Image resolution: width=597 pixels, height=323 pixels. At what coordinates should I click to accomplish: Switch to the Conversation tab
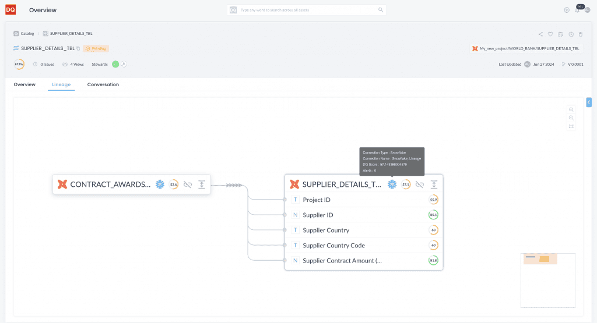click(x=103, y=85)
